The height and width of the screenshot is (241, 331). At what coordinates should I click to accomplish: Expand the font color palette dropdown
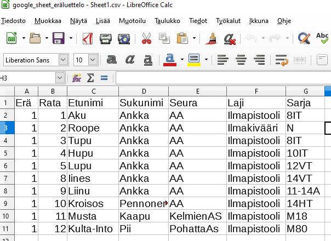(x=182, y=60)
